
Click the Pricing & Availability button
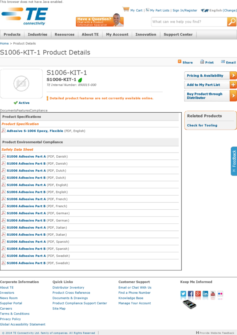click(x=211, y=76)
